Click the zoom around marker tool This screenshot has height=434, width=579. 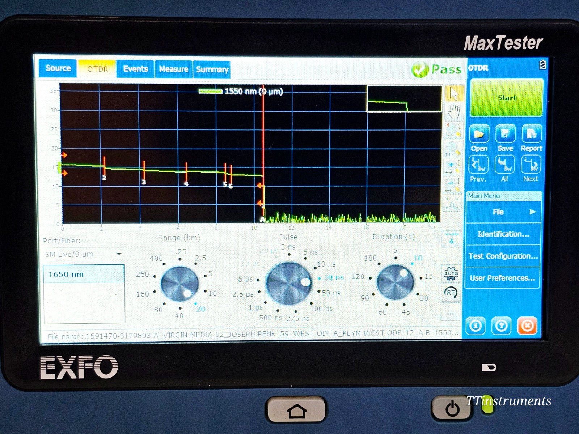(x=453, y=130)
